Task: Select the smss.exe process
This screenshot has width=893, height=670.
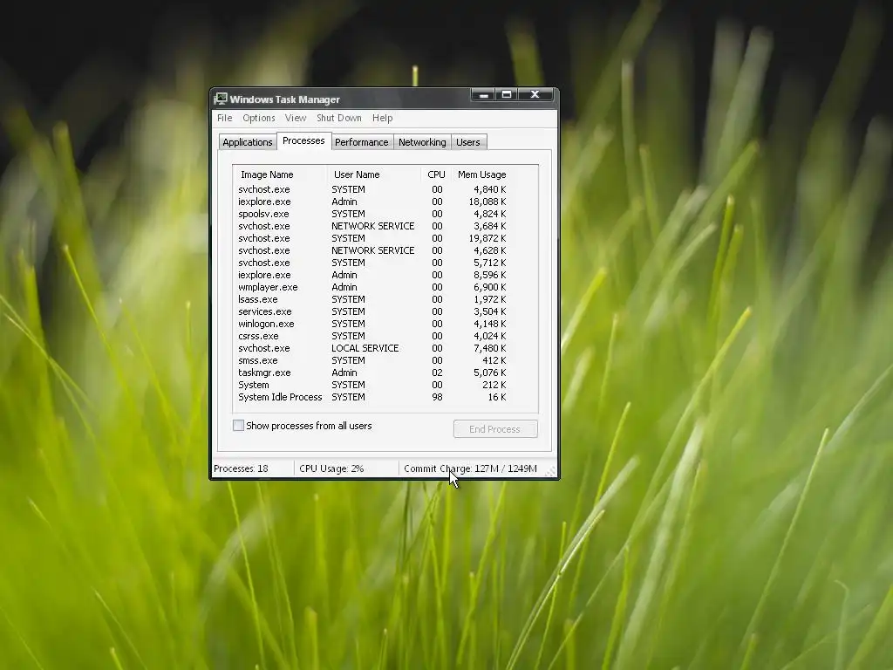Action: click(372, 360)
